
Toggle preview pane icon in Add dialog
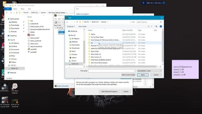(x=156, y=26)
